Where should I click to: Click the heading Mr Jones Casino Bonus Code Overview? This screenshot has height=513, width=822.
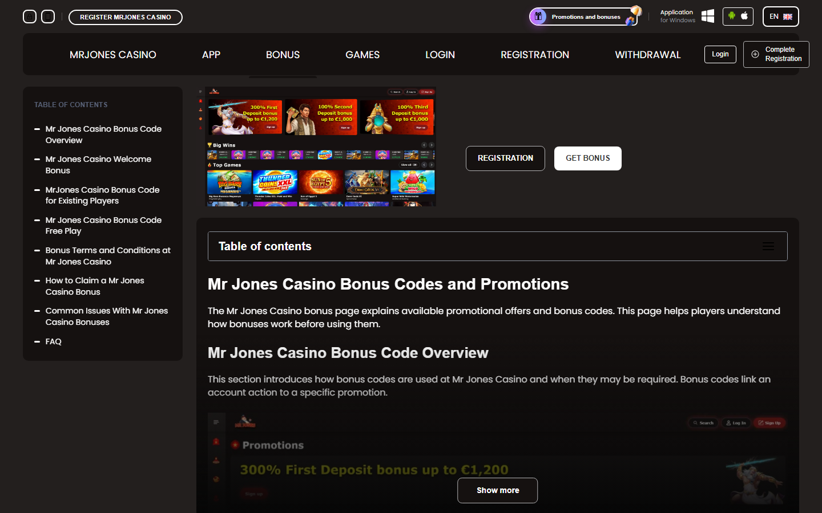click(348, 353)
